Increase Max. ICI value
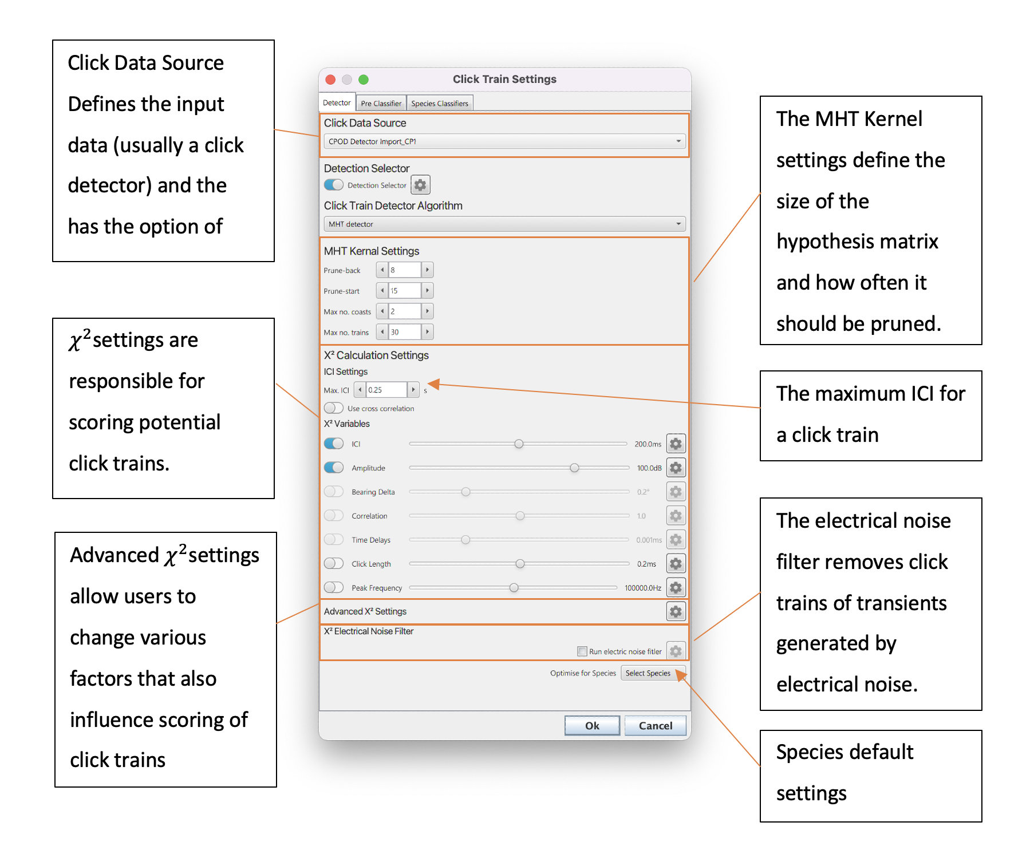 coord(413,390)
